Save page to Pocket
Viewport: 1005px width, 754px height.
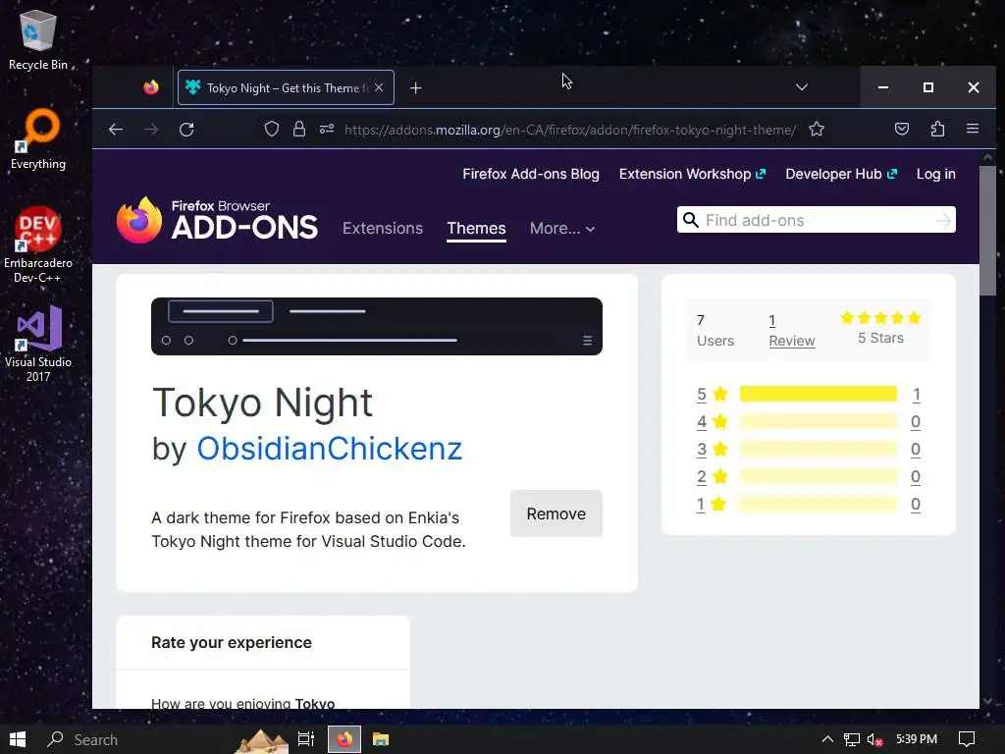click(x=902, y=130)
